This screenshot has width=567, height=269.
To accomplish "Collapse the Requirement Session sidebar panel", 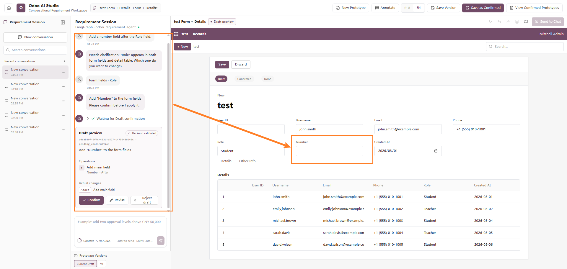I will pos(63,22).
